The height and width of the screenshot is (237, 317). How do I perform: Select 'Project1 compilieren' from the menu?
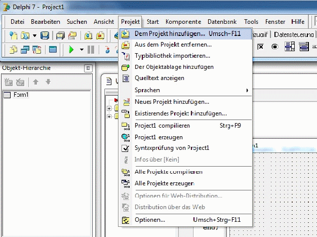click(162, 125)
